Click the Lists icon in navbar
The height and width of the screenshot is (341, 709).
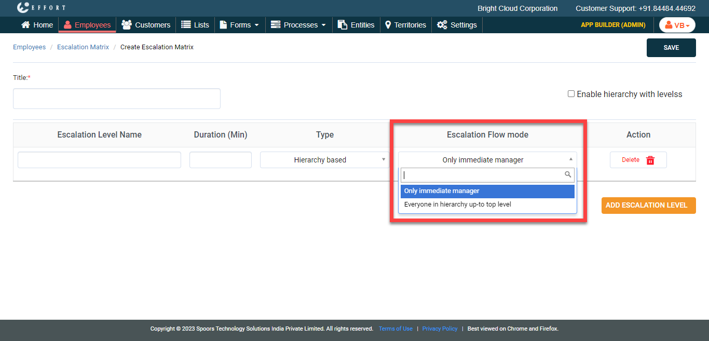point(186,25)
